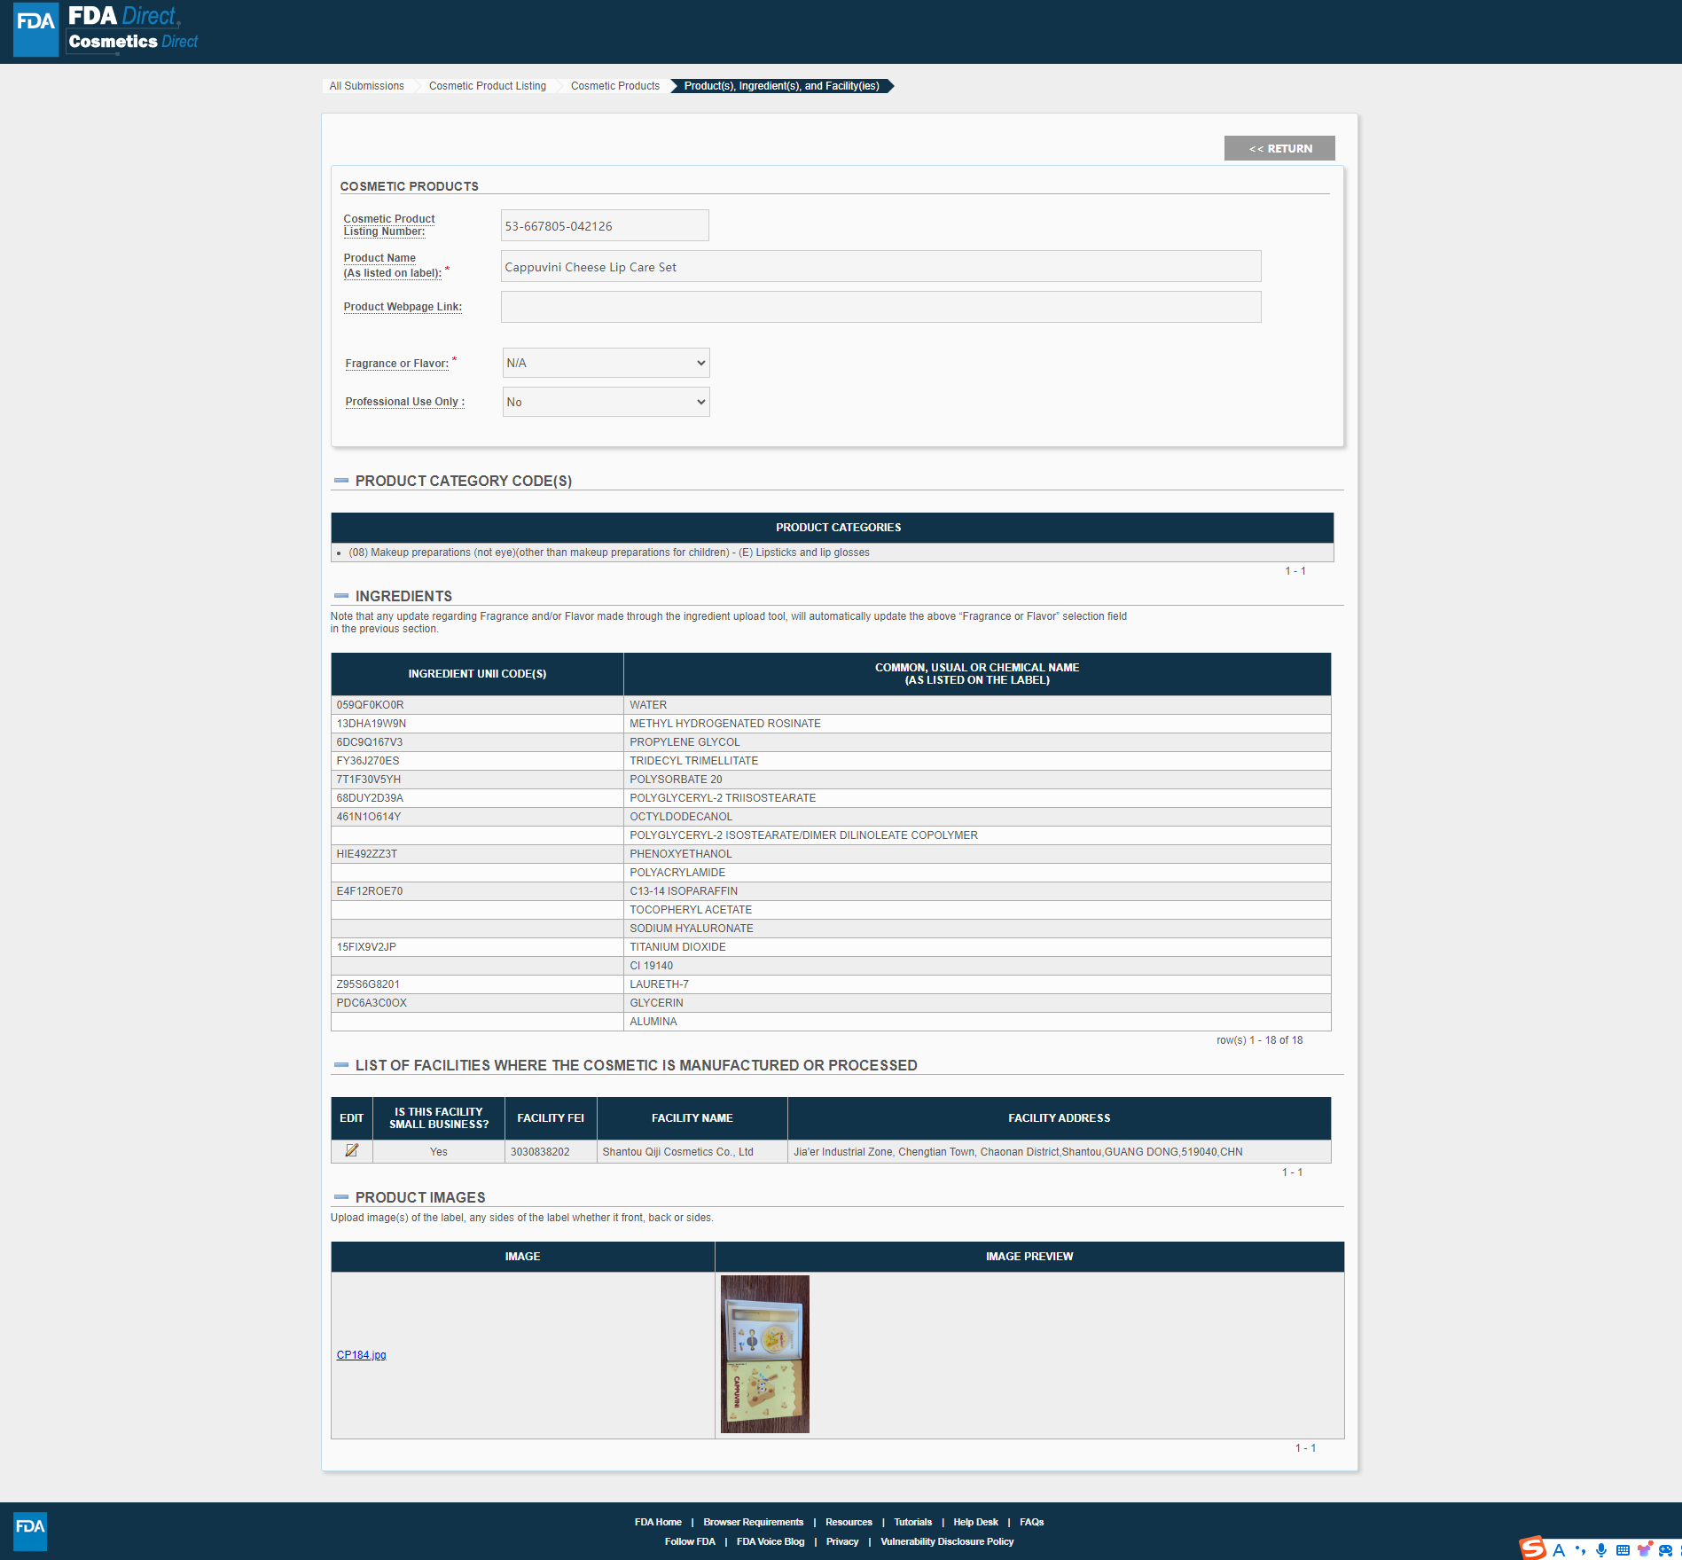Collapse the Ingredients section
This screenshot has width=1682, height=1560.
point(341,596)
